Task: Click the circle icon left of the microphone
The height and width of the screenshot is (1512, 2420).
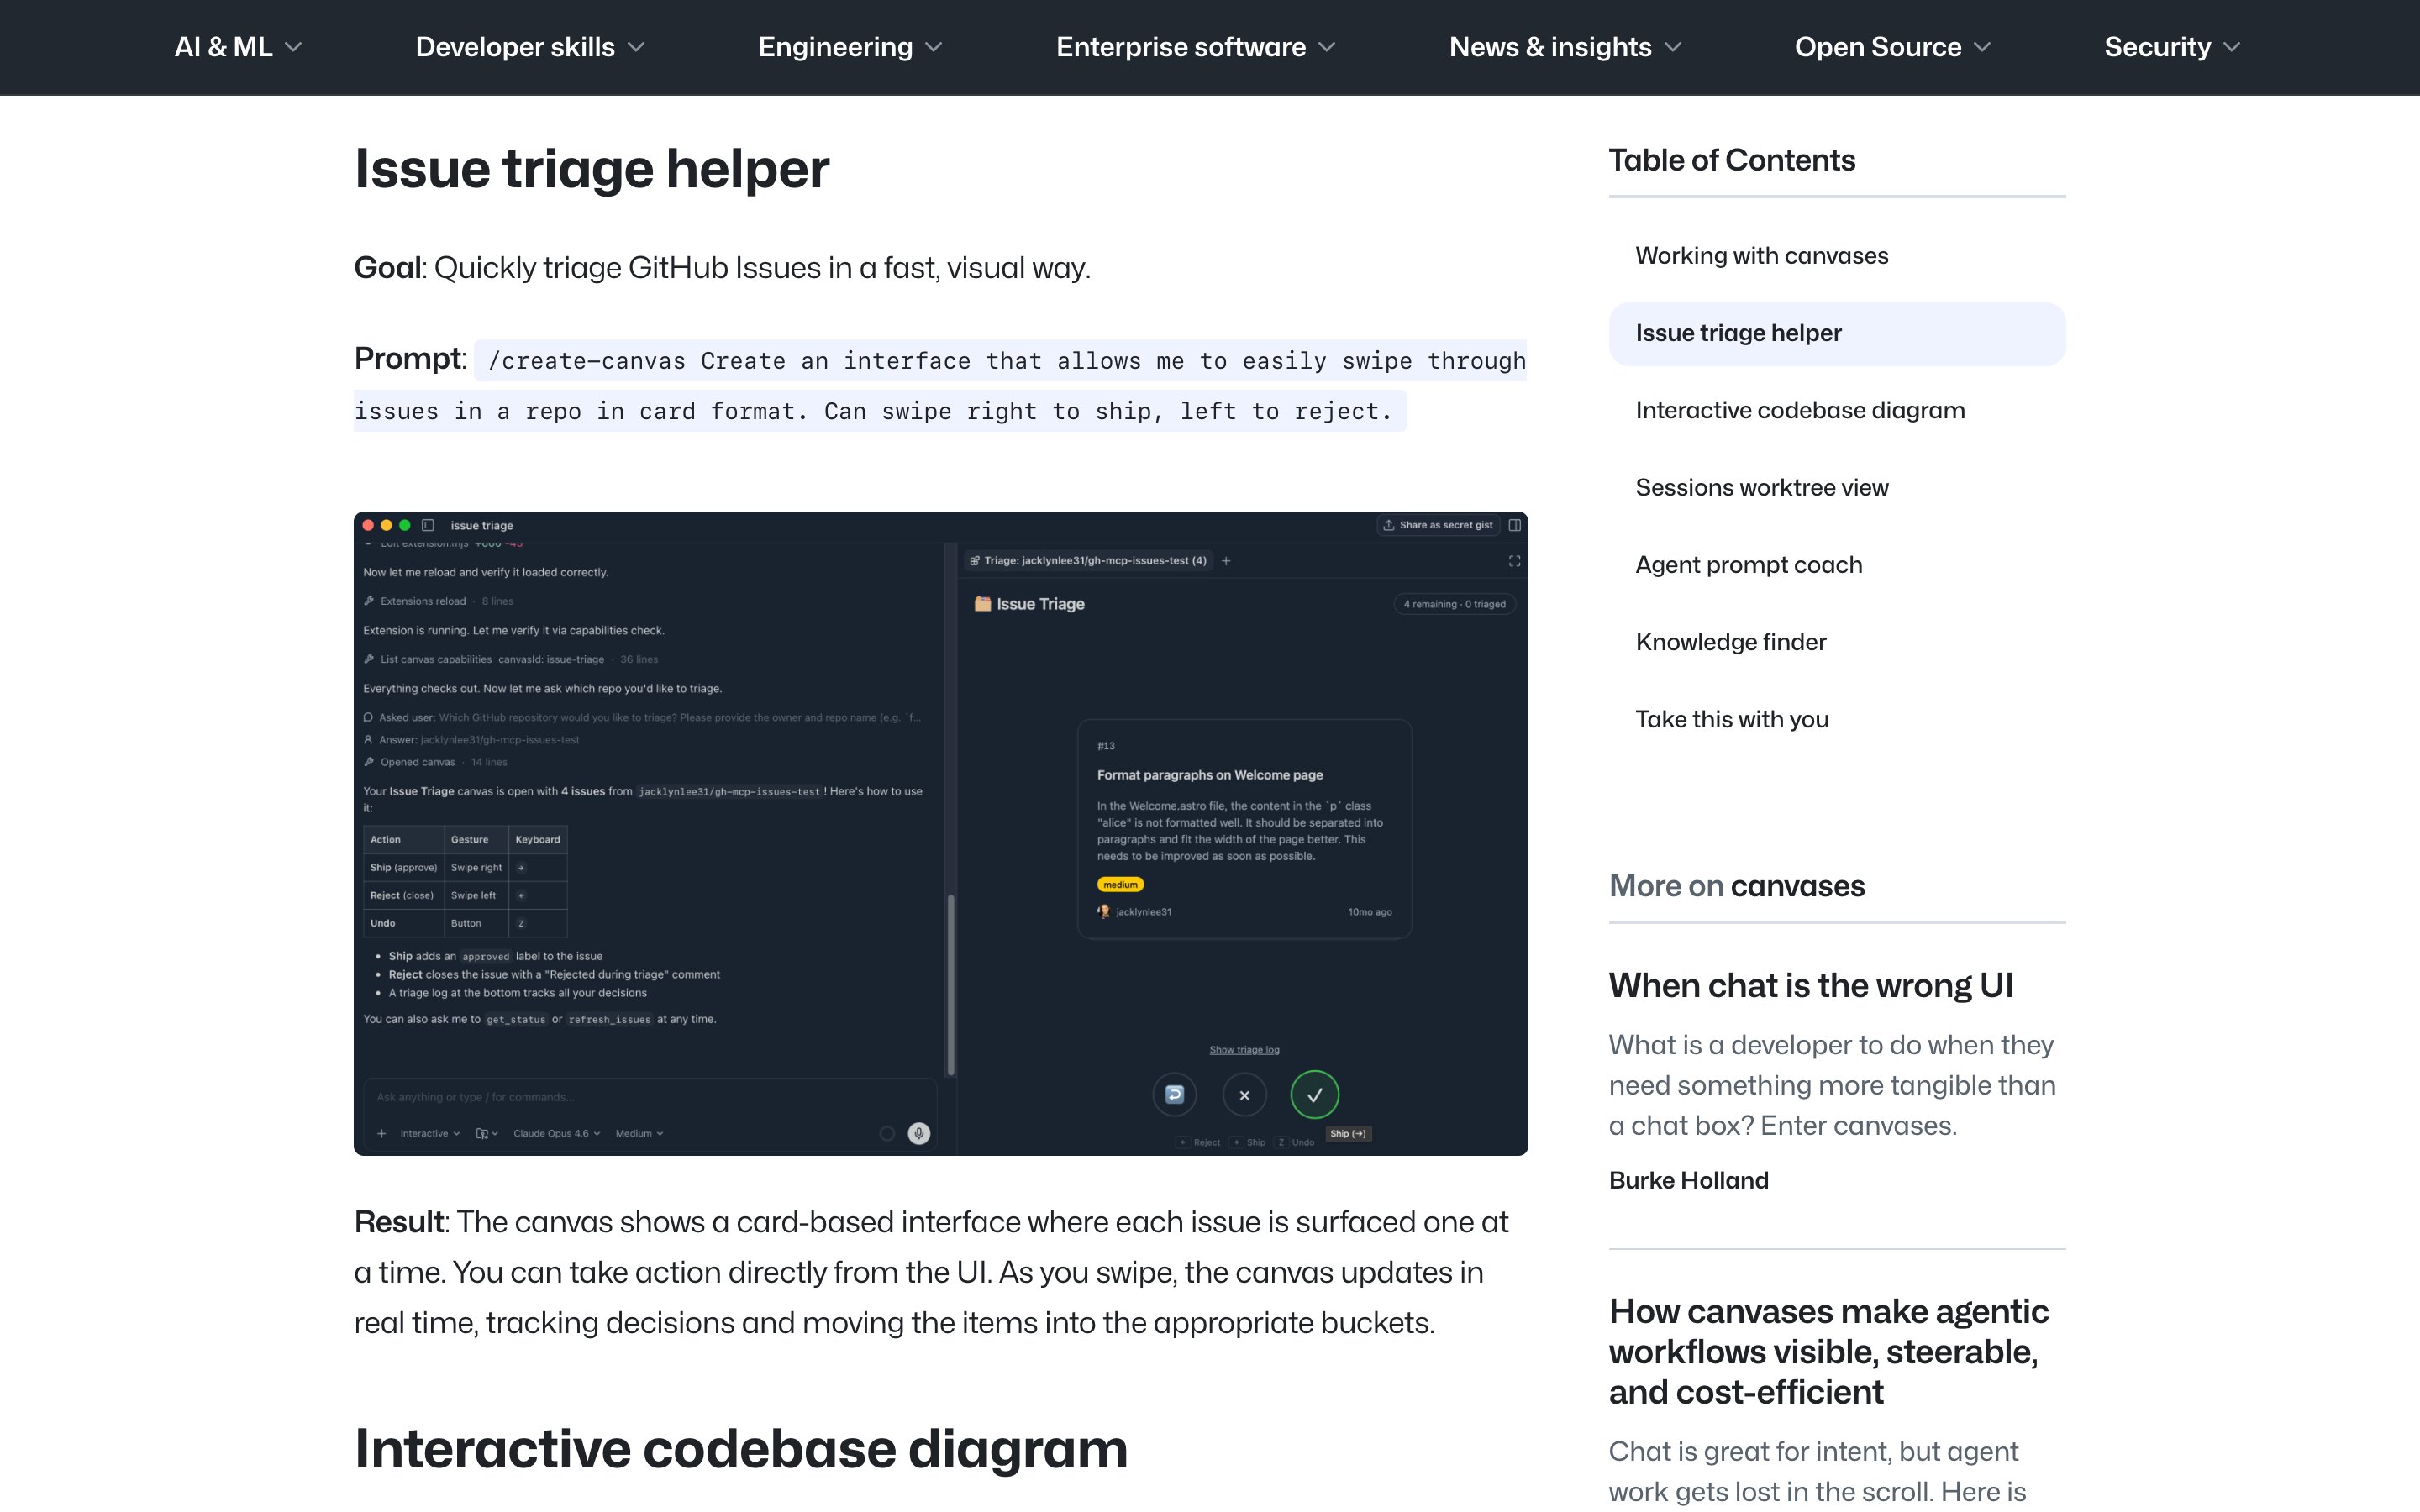Action: point(886,1133)
